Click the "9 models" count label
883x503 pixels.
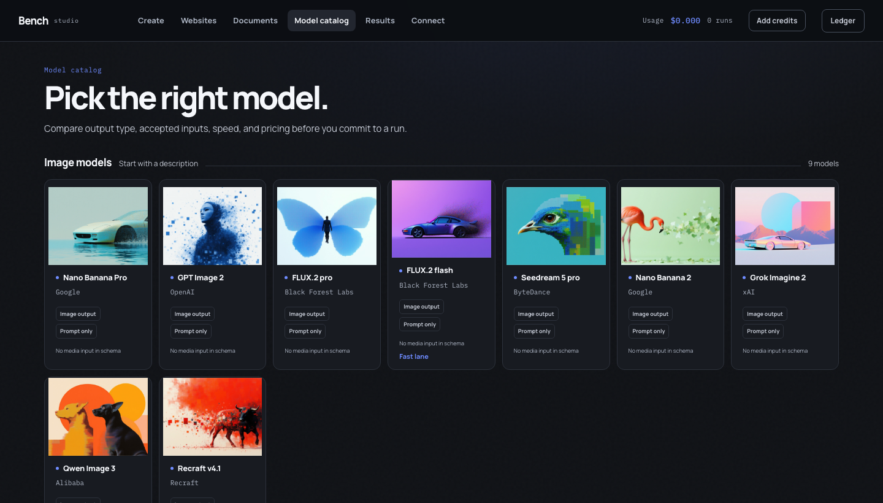[x=824, y=164]
